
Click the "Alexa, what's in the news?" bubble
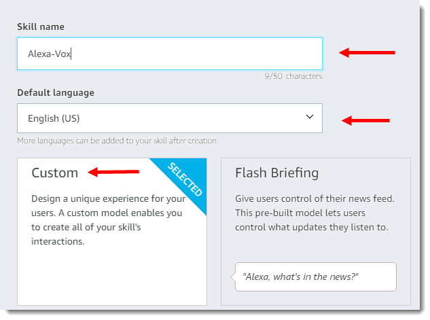click(315, 277)
